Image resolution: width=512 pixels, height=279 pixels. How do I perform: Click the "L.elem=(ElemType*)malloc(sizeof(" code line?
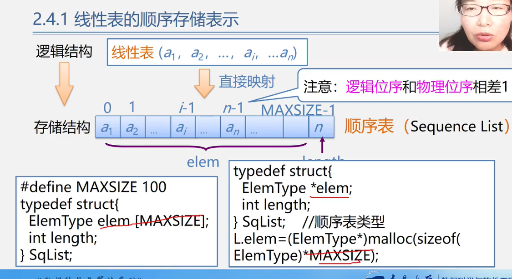pos(347,239)
